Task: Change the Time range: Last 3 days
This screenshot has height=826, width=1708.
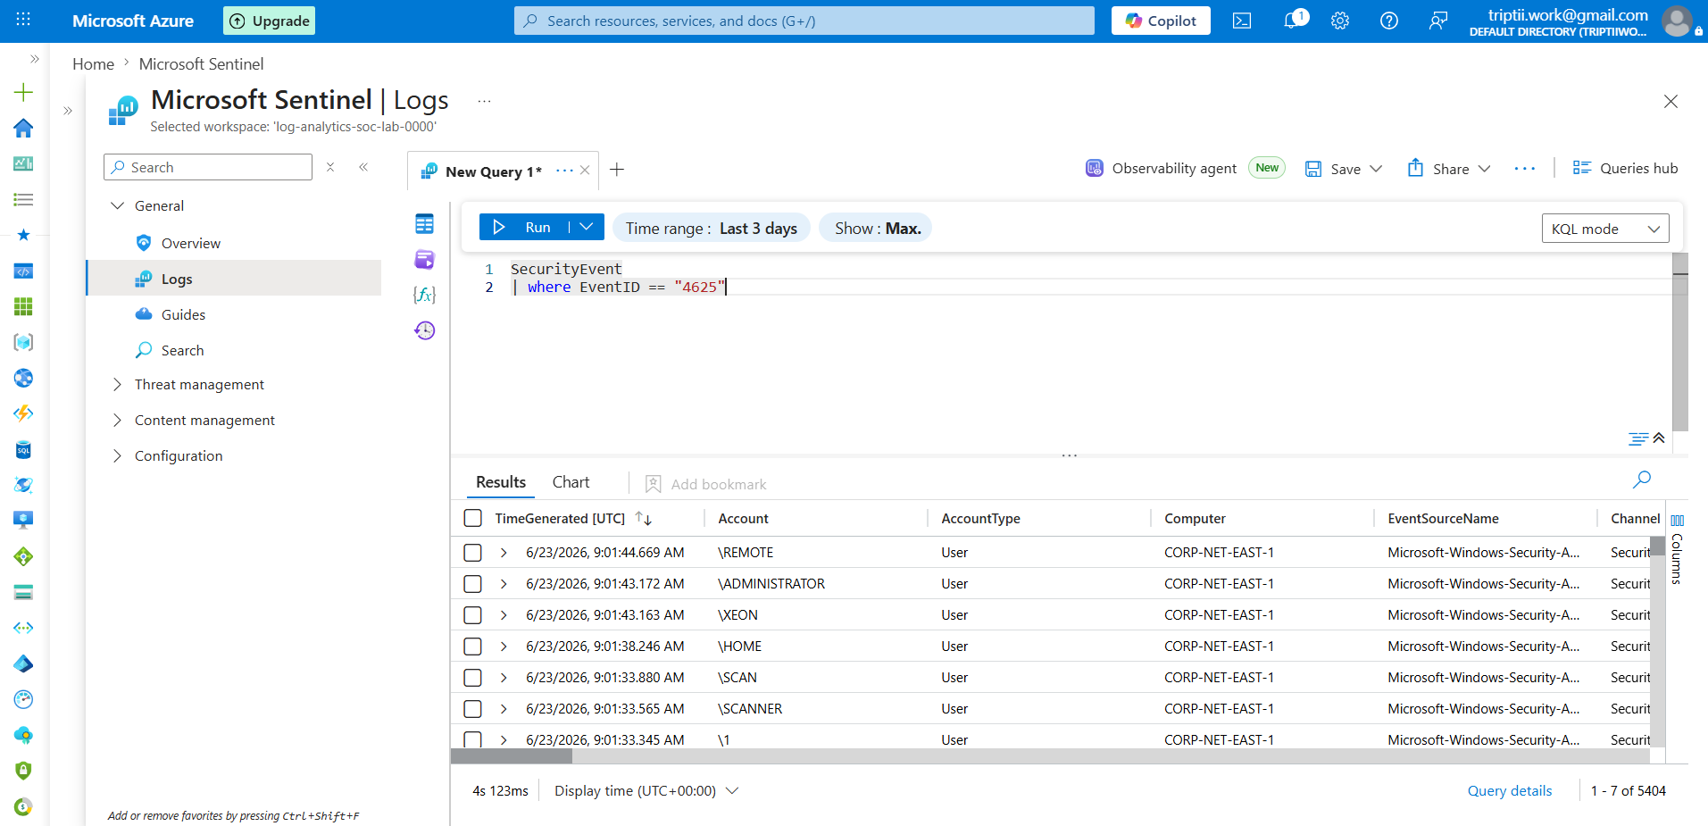Action: [712, 228]
